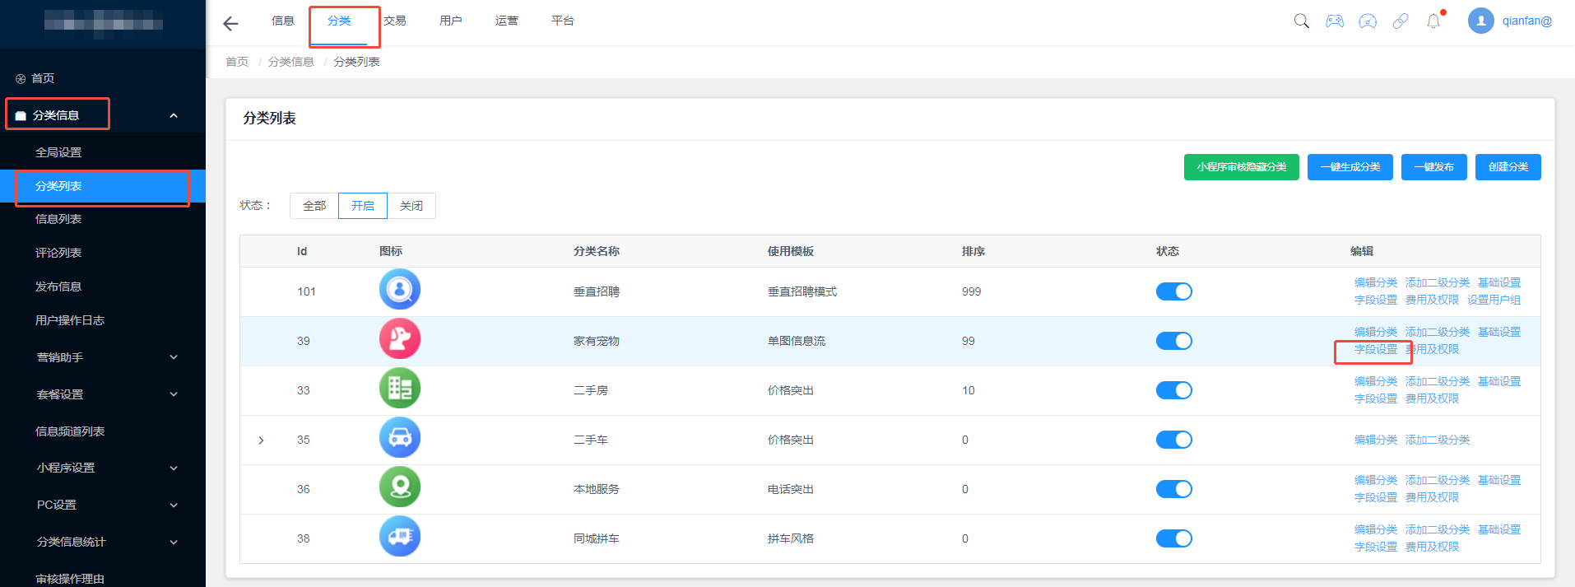Open 字段设置 for 家有宠物
Image resolution: width=1575 pixels, height=587 pixels.
(x=1375, y=349)
